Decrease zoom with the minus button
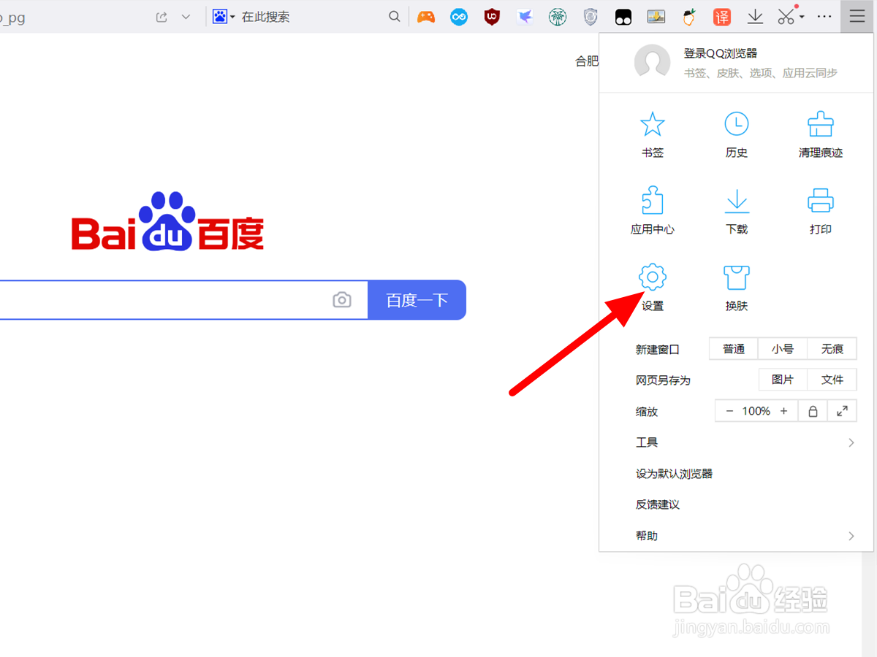 click(x=729, y=411)
